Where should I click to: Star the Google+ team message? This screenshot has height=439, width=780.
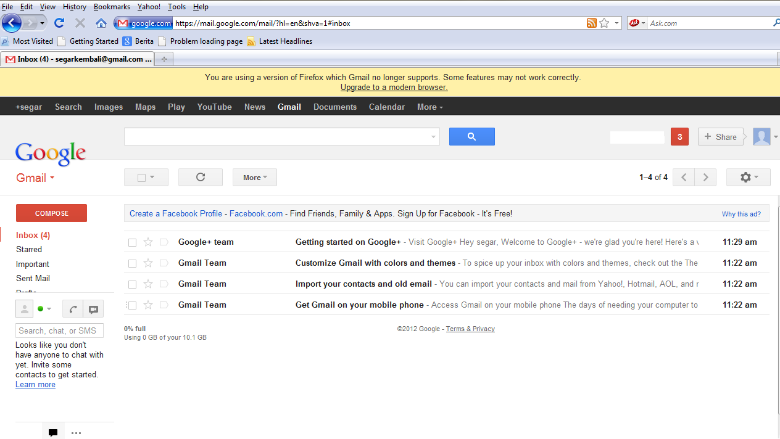click(148, 242)
